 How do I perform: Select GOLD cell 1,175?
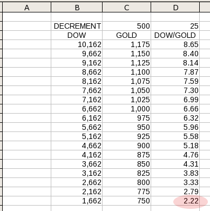point(126,44)
